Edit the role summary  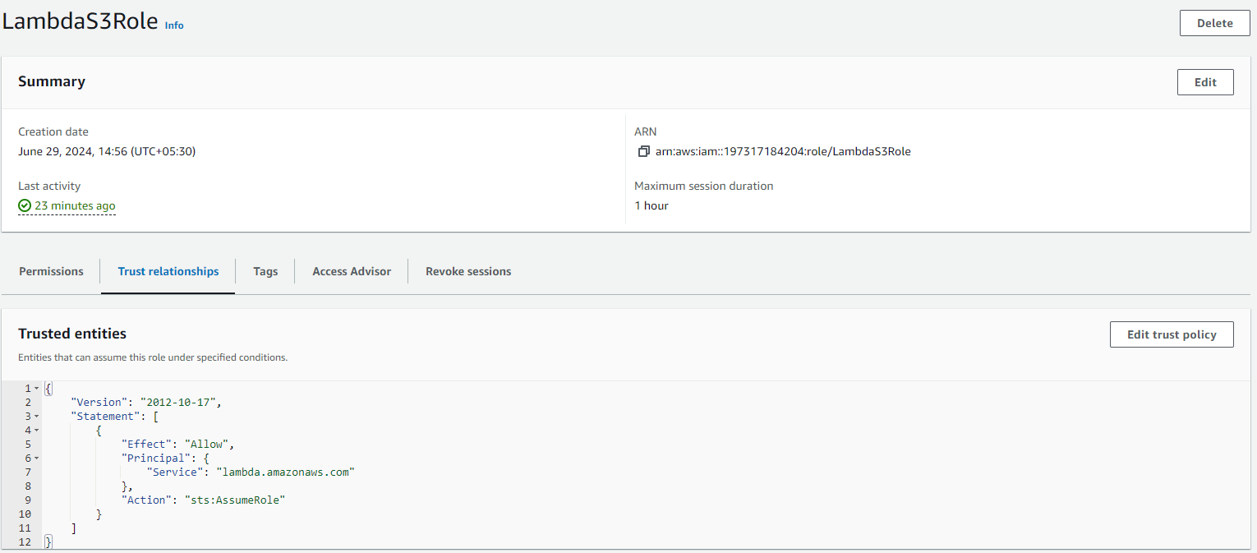tap(1204, 81)
